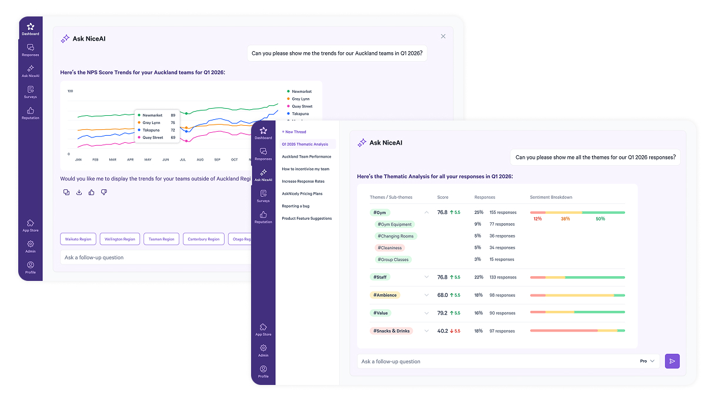The width and height of the screenshot is (715, 402).
Task: Give the AI answer a thumbs up
Action: (92, 192)
